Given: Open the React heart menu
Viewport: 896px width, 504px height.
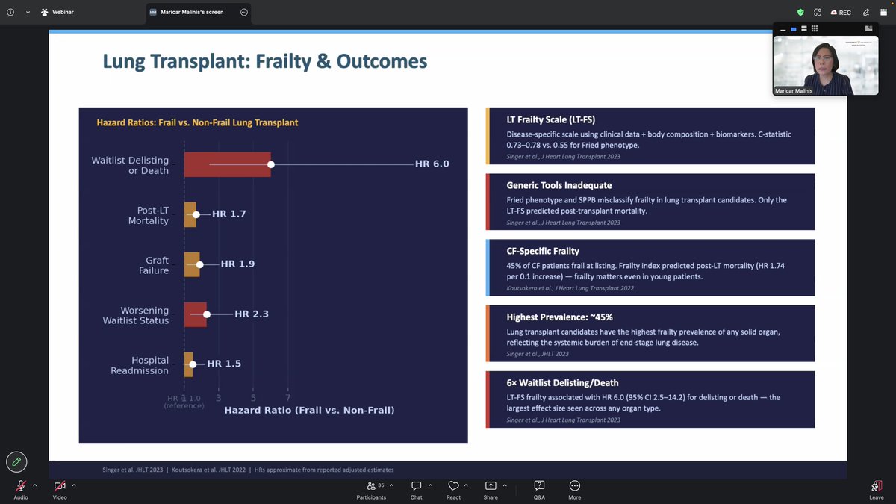Looking at the screenshot, I should [453, 489].
